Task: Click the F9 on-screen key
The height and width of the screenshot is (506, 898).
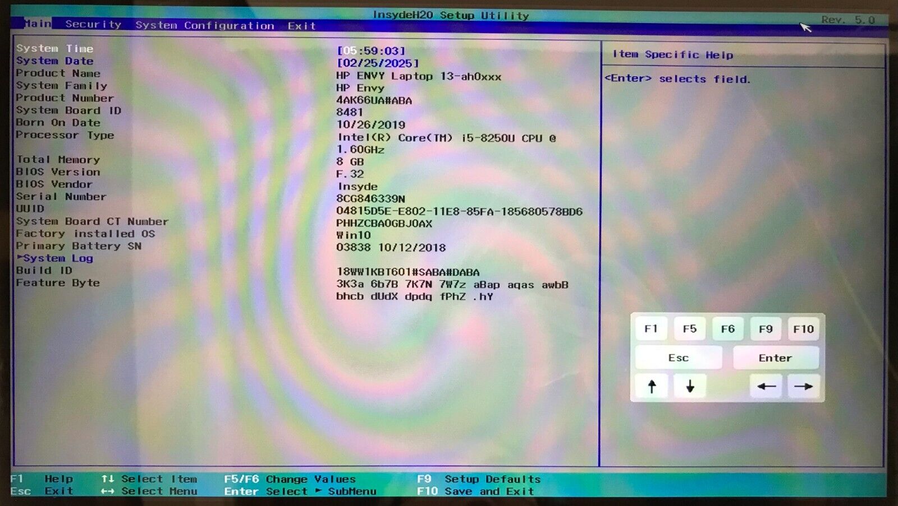Action: (x=766, y=329)
